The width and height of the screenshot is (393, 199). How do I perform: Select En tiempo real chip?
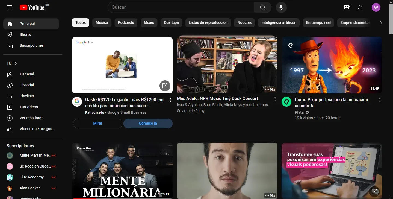point(318,23)
